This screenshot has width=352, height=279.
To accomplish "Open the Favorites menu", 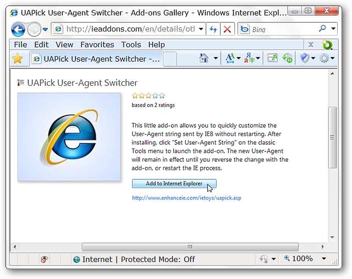I will (97, 44).
